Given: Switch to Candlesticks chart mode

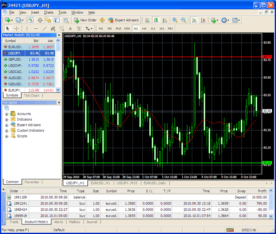Looking at the screenshot, I should click(156, 20).
